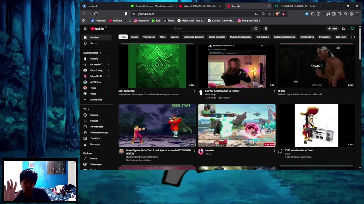Switch to The King of Fighters XV tab

click(x=296, y=6)
